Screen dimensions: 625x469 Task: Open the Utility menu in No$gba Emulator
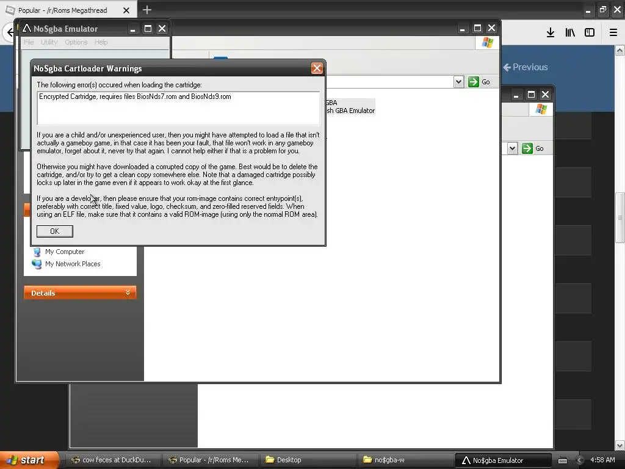point(49,42)
